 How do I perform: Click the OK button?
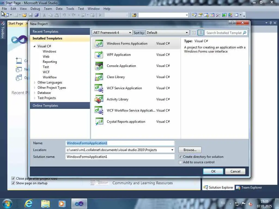[x=213, y=171]
